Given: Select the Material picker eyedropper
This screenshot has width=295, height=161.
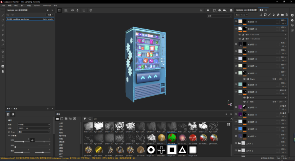Looking at the screenshot, I should coord(3,45).
